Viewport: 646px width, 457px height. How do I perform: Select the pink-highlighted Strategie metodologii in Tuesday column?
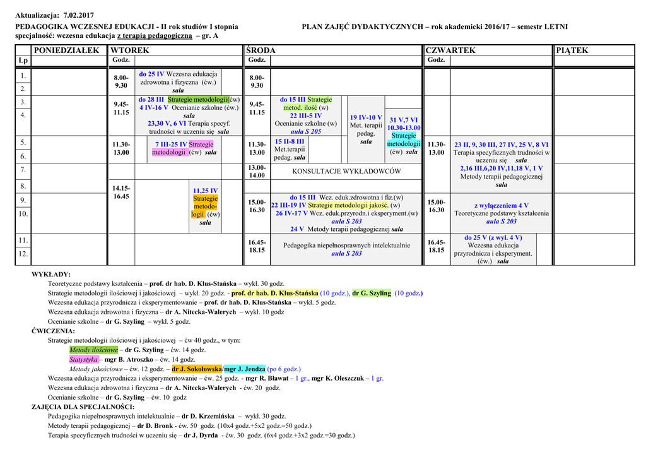[183, 148]
